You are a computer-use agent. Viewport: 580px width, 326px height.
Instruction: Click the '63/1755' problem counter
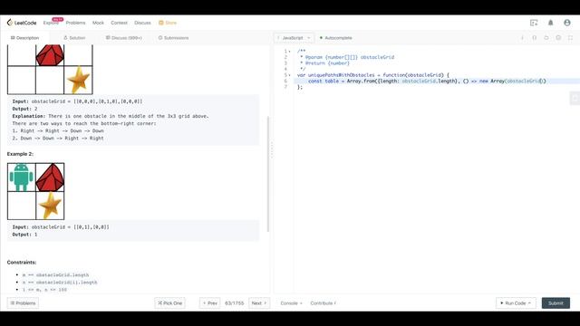pyautogui.click(x=234, y=303)
